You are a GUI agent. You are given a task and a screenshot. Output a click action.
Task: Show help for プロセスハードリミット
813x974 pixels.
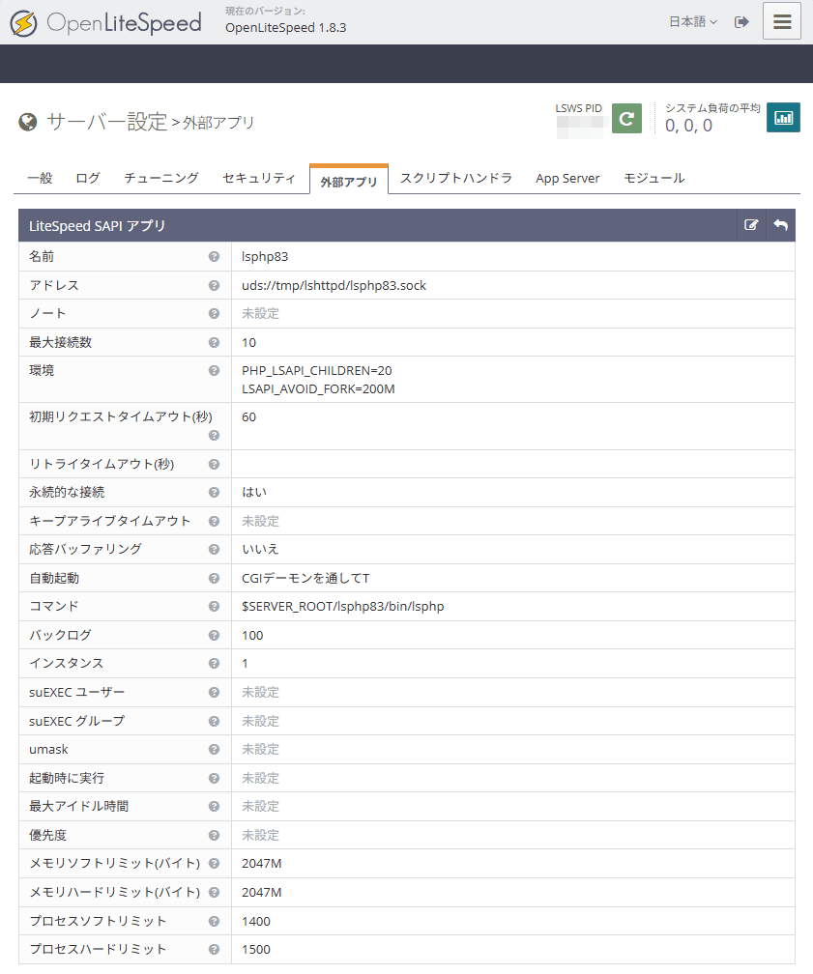[214, 949]
